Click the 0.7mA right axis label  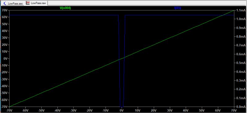pyautogui.click(x=241, y=45)
